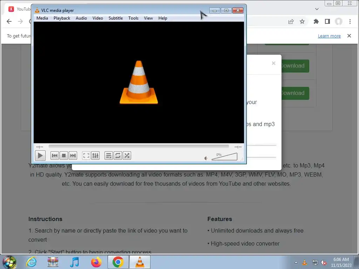Click the lower green Download button
This screenshot has height=269, width=359.
295,93
